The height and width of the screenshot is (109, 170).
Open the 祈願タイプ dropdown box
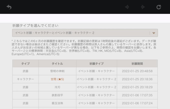[x=85, y=33]
